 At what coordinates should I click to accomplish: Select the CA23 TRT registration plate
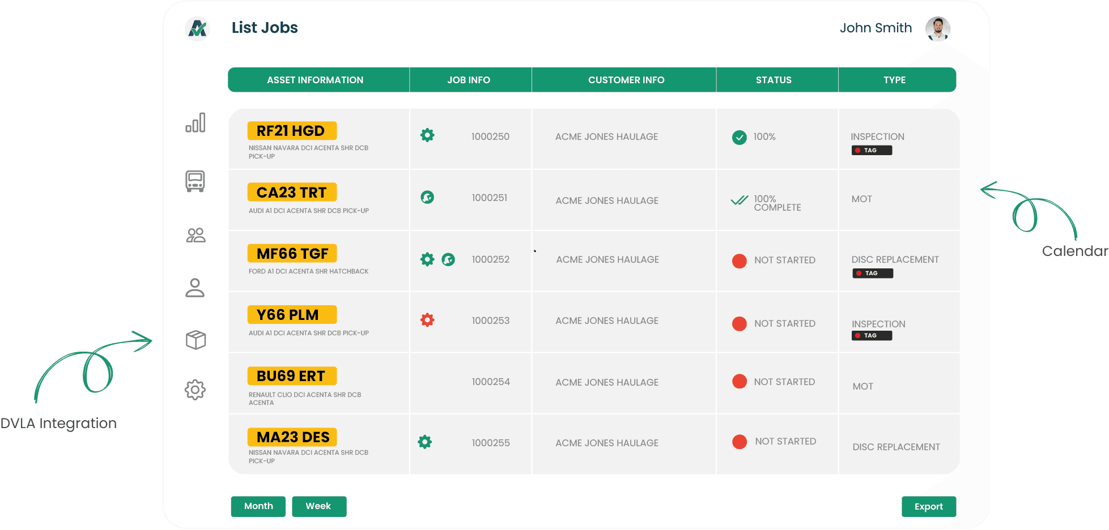292,192
